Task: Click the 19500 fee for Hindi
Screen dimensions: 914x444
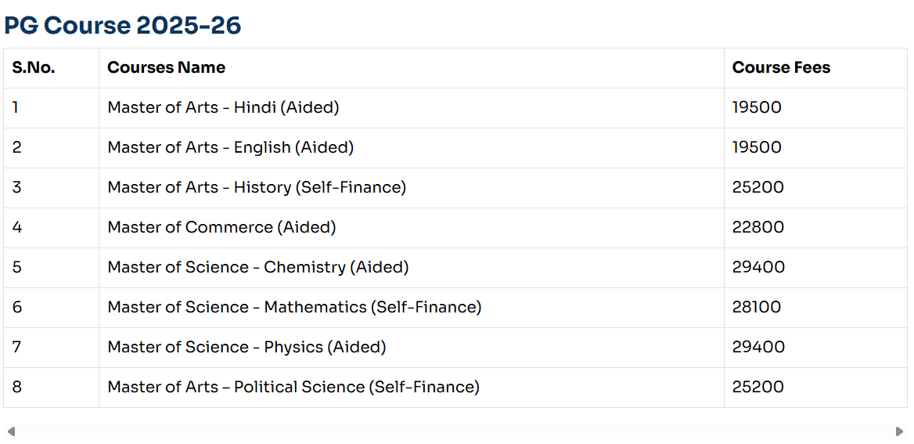Action: coord(757,108)
